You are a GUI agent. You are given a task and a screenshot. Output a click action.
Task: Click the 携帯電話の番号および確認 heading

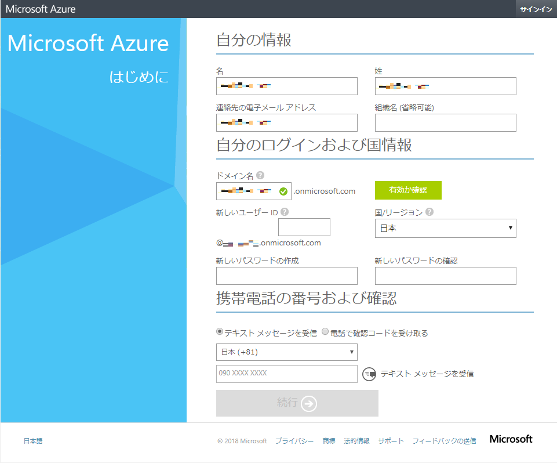click(x=306, y=298)
